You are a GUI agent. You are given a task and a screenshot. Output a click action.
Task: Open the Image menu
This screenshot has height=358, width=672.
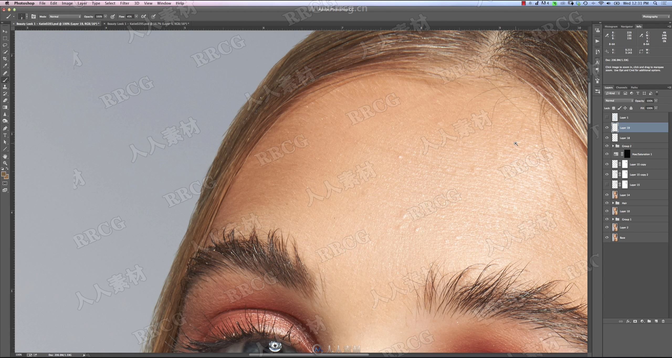[x=67, y=3]
